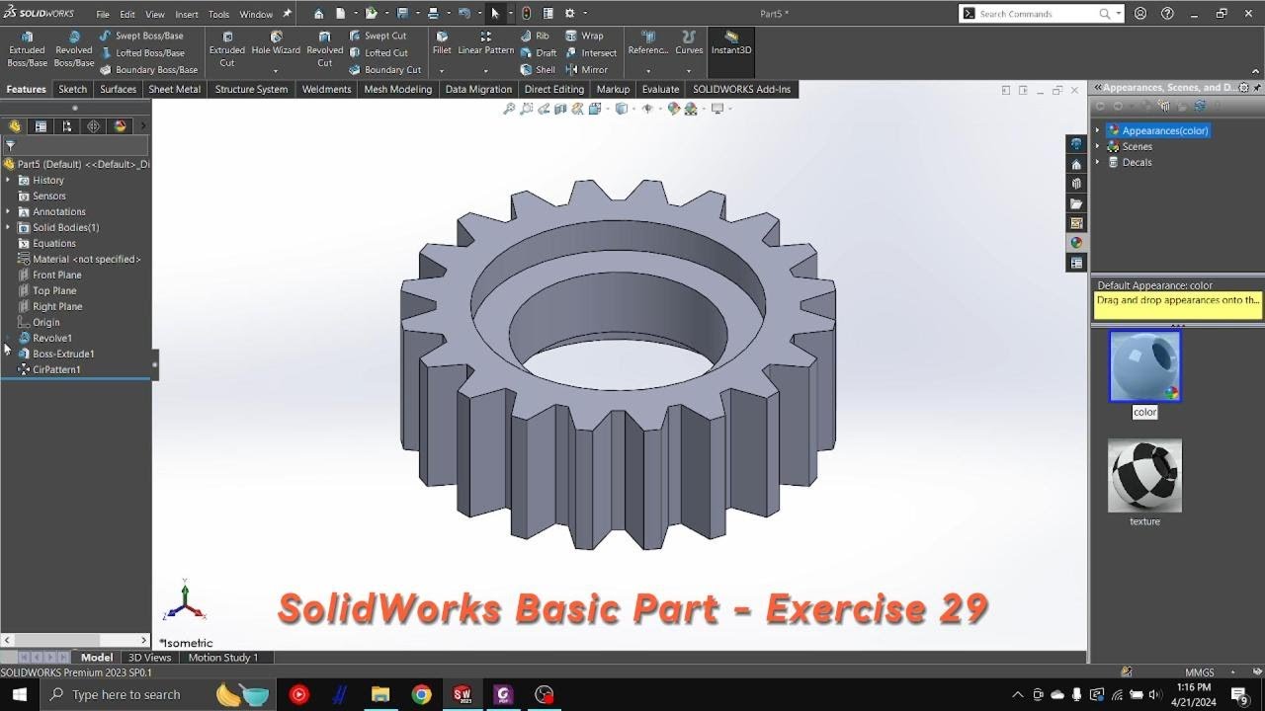Choose the Revolved Cut tool
Image resolution: width=1265 pixels, height=711 pixels.
[324, 49]
